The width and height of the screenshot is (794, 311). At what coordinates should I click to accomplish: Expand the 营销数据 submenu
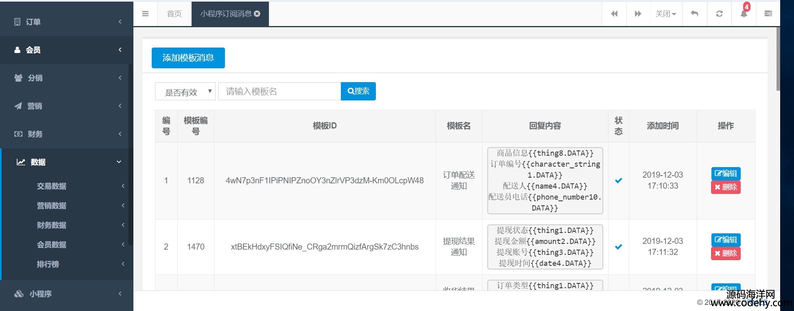(67, 206)
